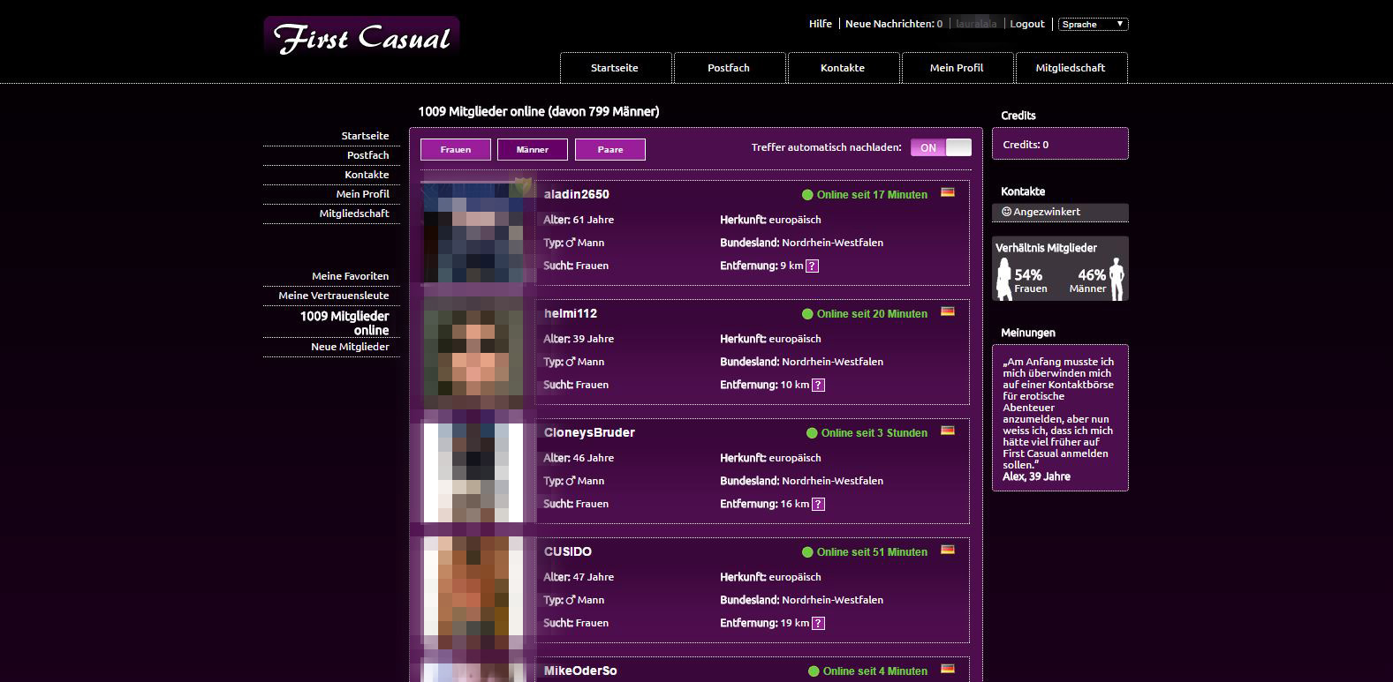Screen dimensions: 1393x682
Task: Open the distance help icon for helmi112
Action: click(x=818, y=385)
